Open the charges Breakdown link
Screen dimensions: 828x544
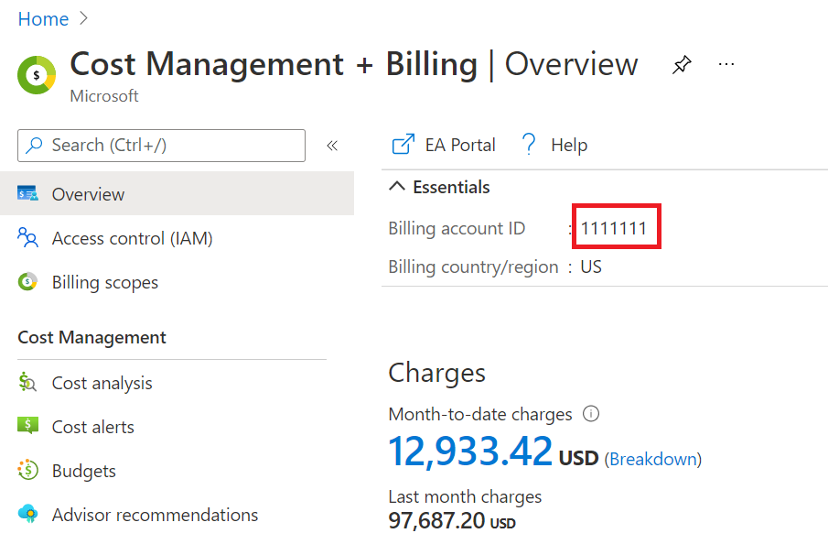click(x=653, y=459)
